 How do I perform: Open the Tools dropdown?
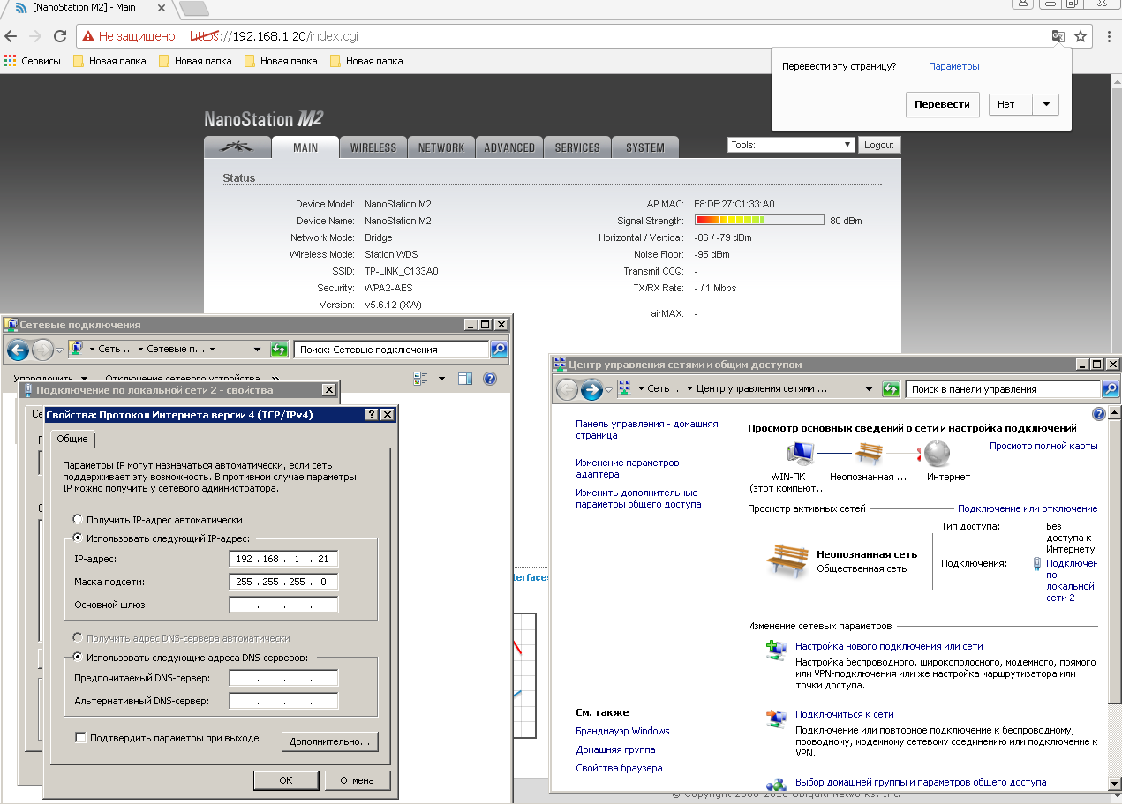click(792, 145)
